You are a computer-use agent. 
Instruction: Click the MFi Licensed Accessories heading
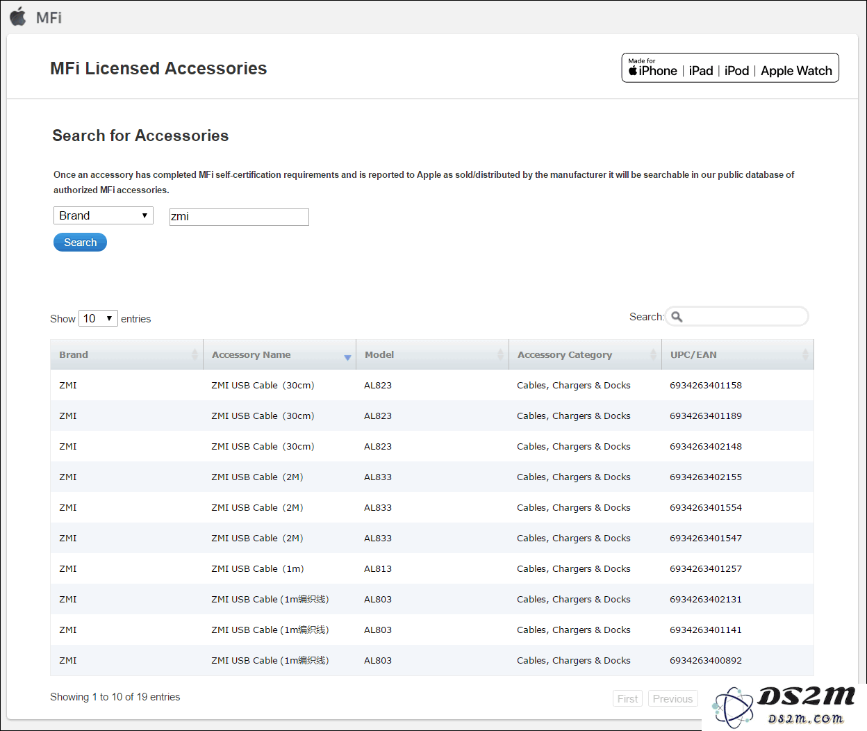coord(158,68)
